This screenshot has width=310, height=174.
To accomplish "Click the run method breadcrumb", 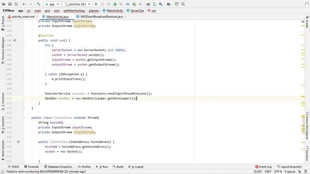I will pyautogui.click(x=152, y=11).
